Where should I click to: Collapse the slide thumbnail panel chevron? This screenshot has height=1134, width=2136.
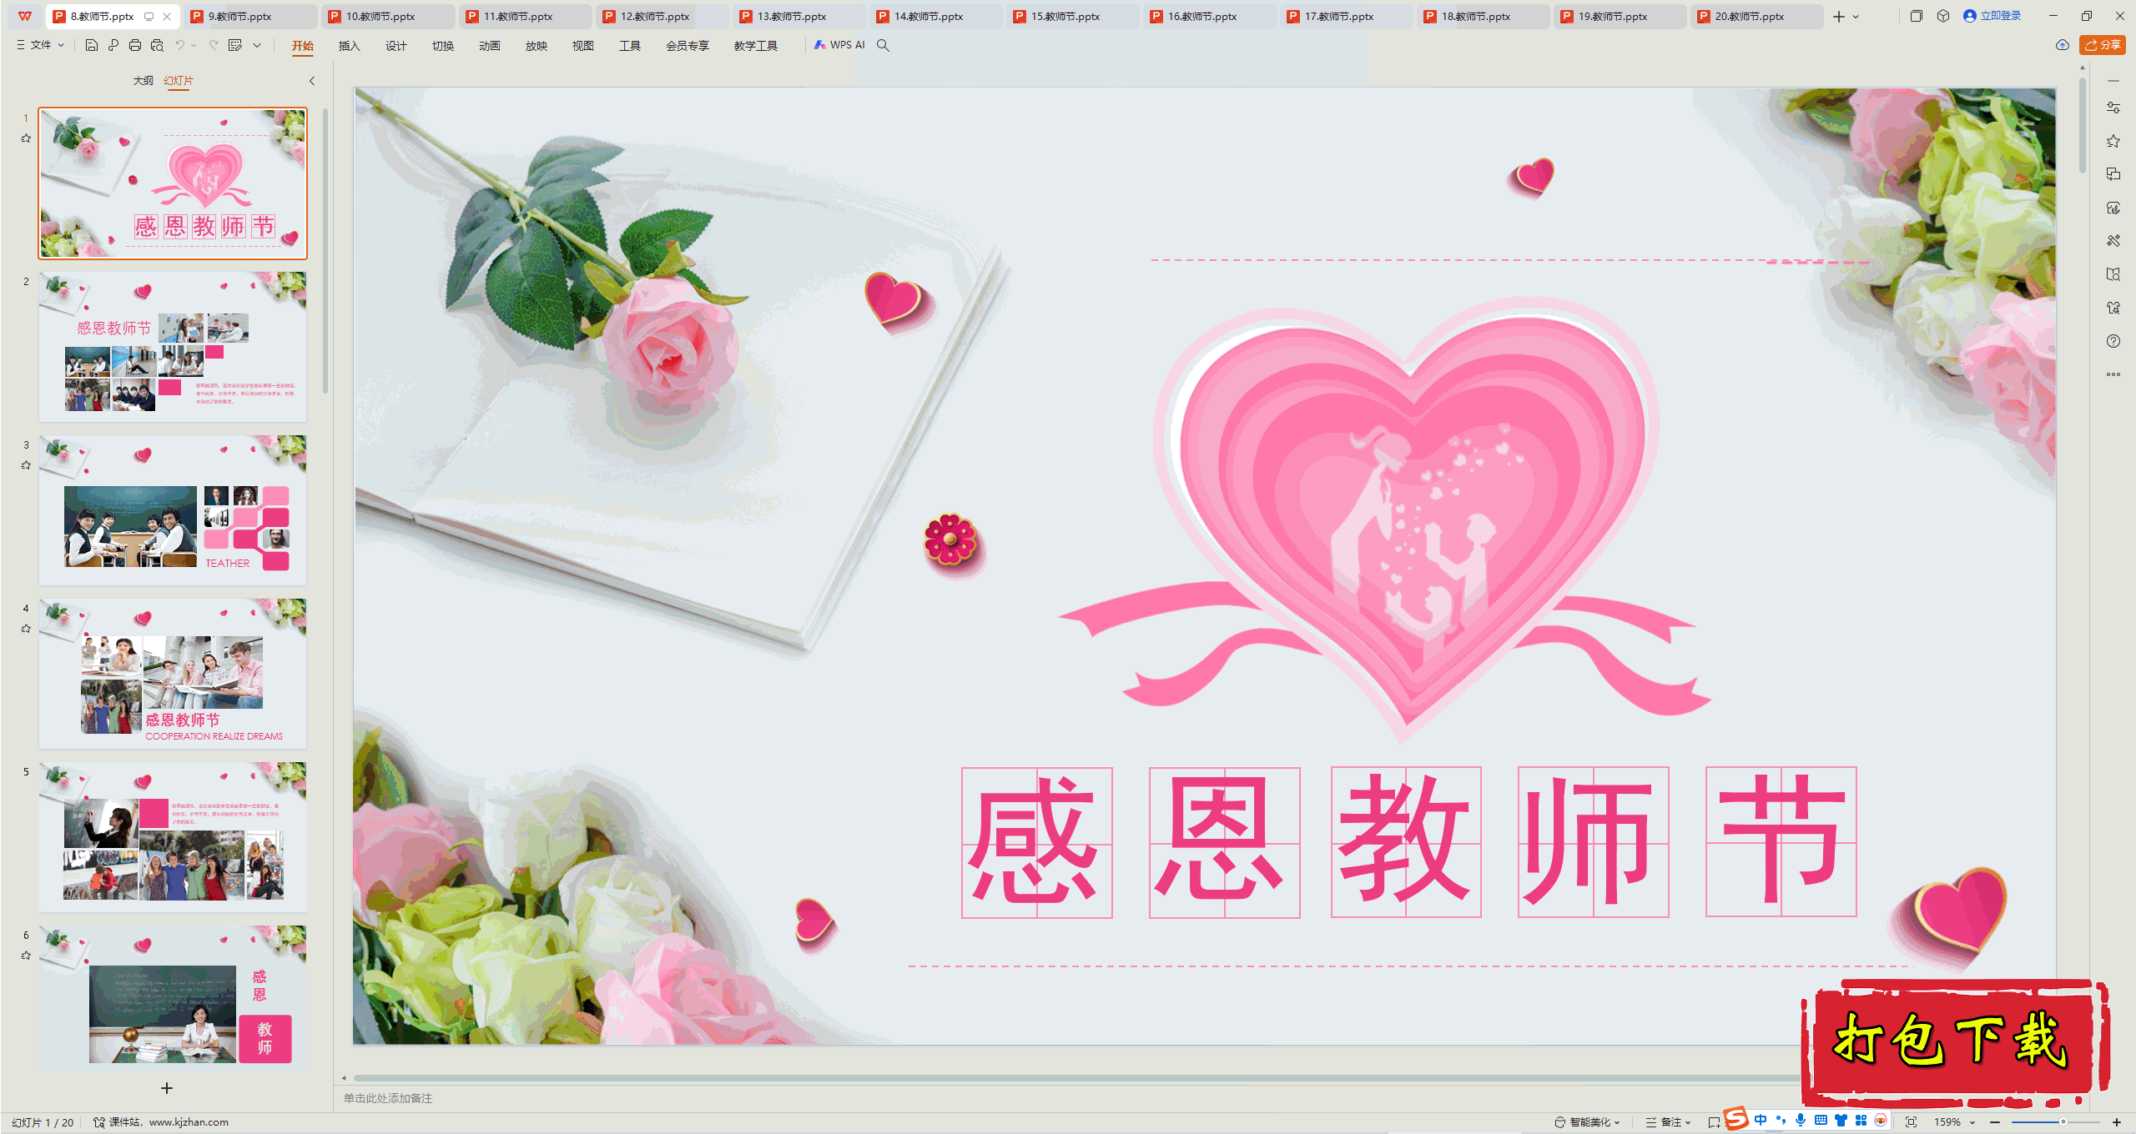point(312,81)
